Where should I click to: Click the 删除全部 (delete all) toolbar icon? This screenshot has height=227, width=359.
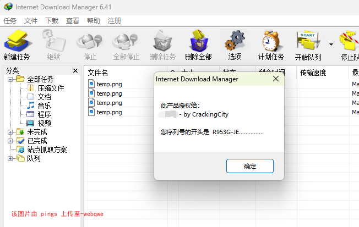[x=199, y=41]
